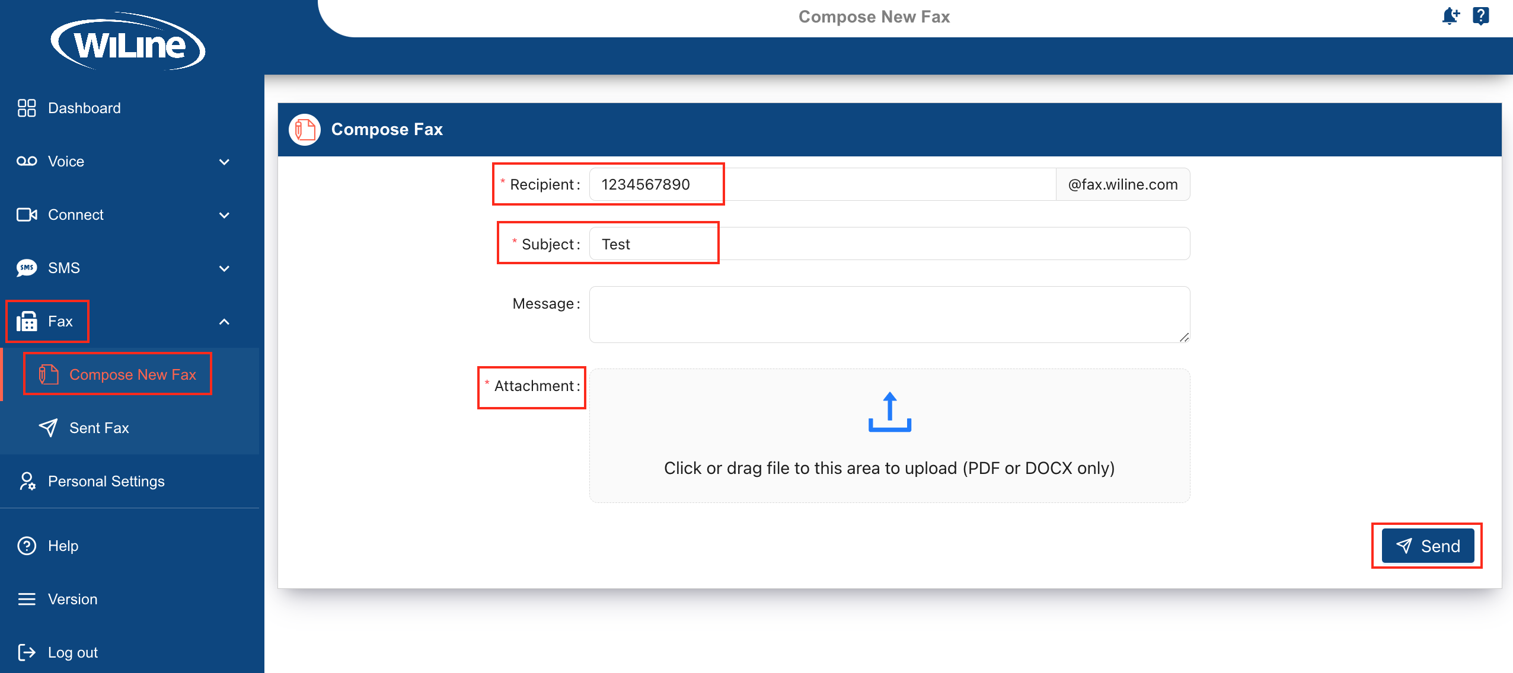Click the file upload drop area text

tap(889, 468)
